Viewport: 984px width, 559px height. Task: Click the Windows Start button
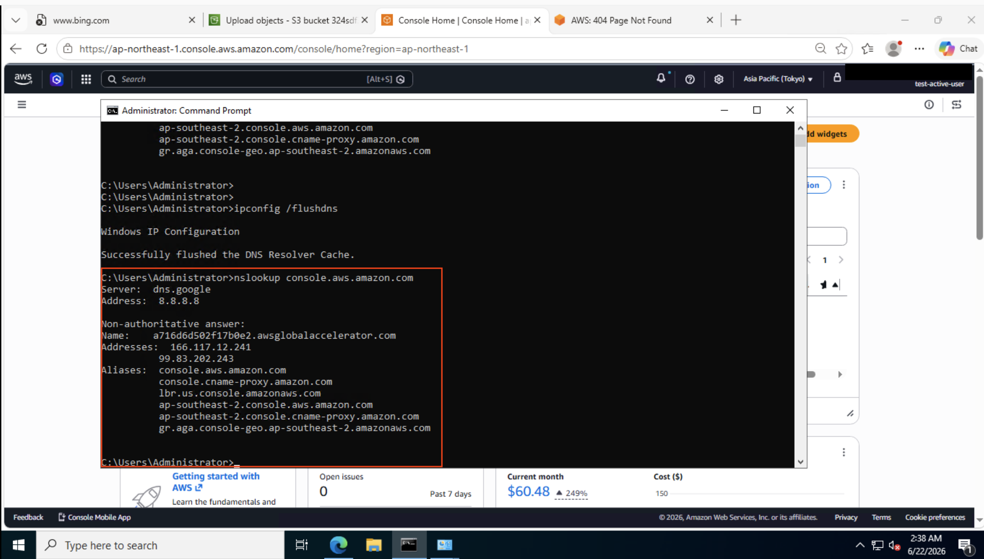click(x=18, y=545)
